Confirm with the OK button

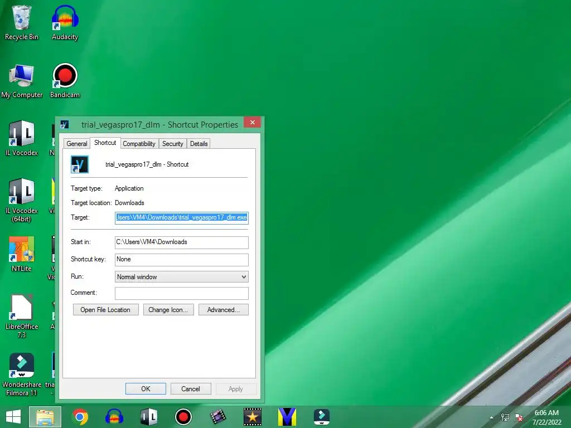click(146, 388)
